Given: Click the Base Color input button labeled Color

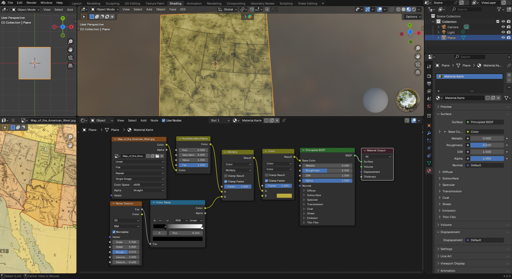Looking at the screenshot, I should tap(485, 132).
